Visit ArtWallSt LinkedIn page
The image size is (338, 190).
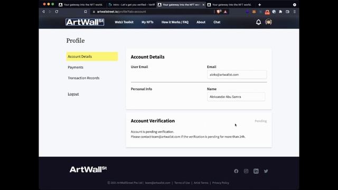256,171
